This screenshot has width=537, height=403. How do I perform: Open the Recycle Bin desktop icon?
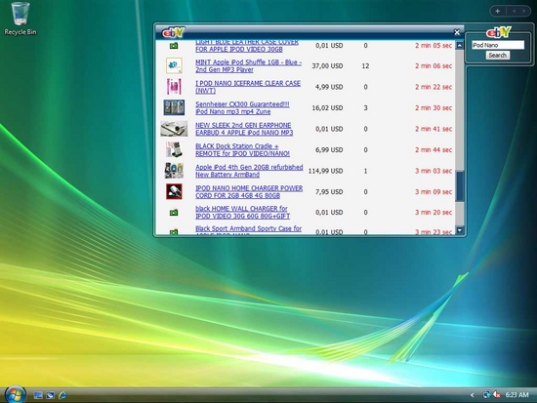click(x=21, y=19)
